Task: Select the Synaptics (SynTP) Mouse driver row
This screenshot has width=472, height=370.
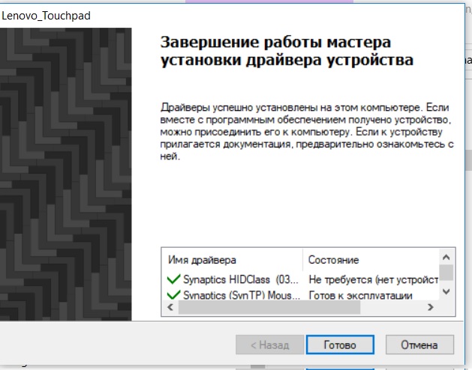Action: tap(242, 296)
